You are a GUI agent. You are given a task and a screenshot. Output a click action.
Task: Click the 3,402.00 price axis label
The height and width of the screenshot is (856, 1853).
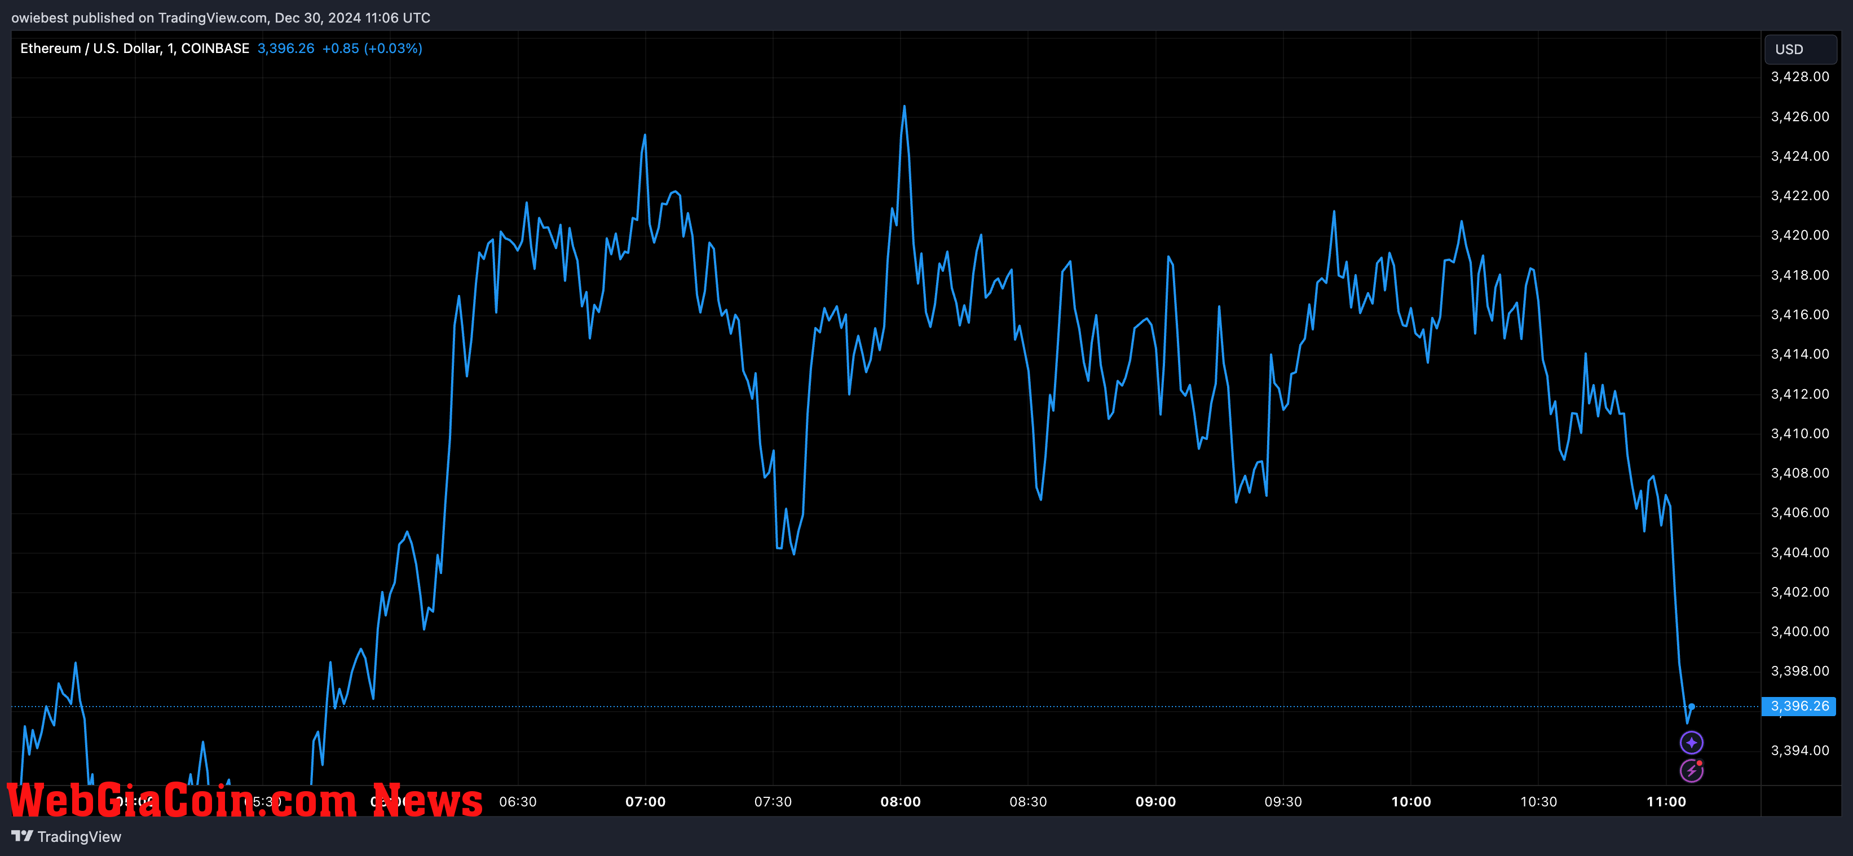1800,592
